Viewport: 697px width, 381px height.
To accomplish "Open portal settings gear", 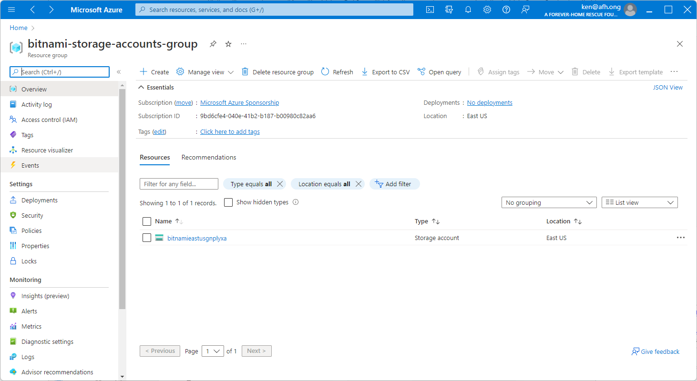I will click(487, 10).
